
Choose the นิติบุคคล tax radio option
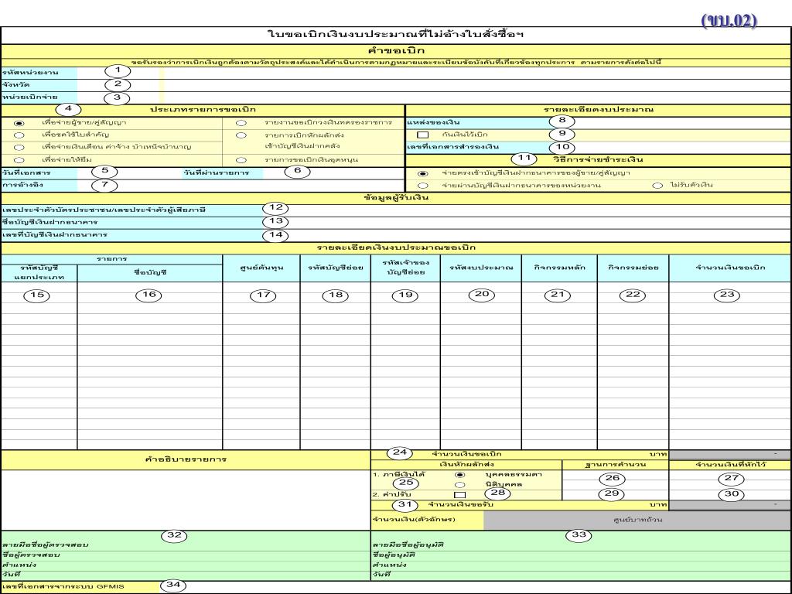pos(459,485)
